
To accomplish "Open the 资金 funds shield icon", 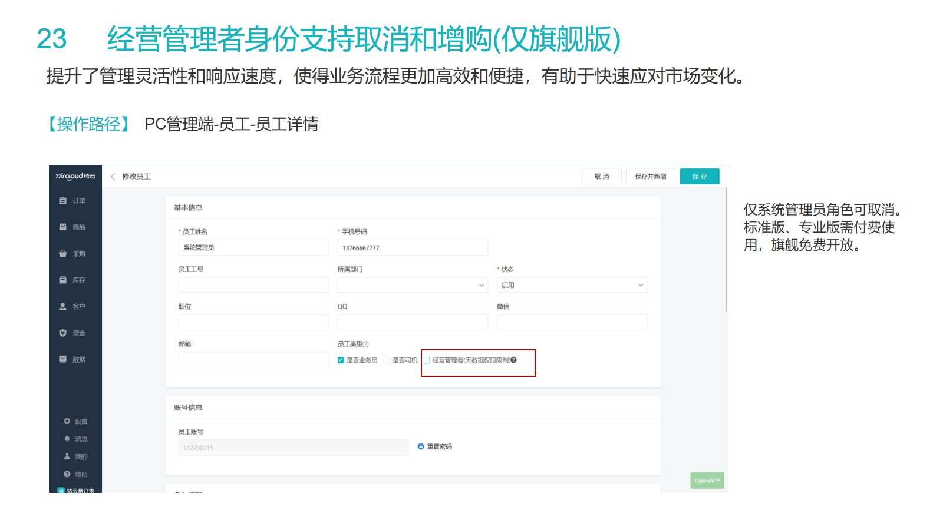I will click(62, 333).
